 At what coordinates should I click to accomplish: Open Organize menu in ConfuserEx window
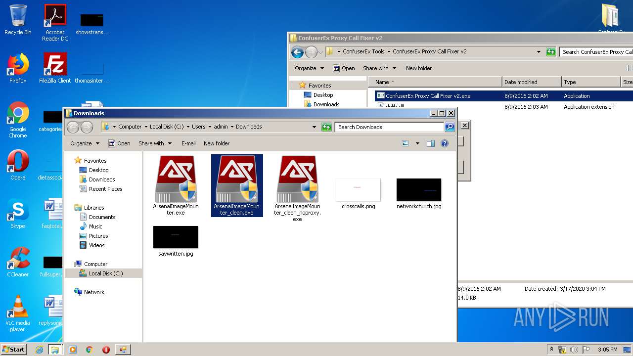309,68
